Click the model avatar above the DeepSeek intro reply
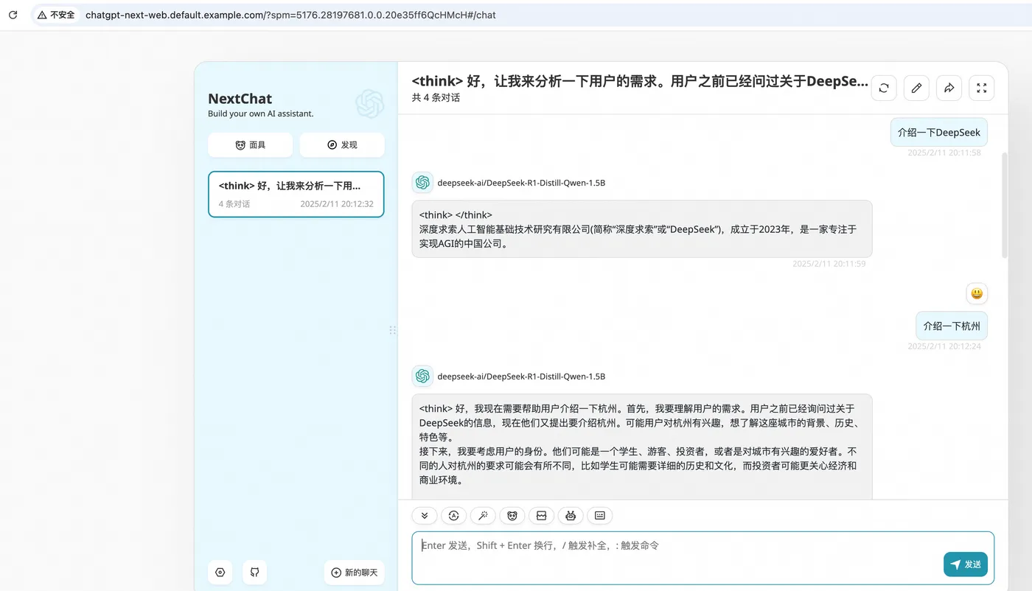The width and height of the screenshot is (1032, 591). (422, 183)
